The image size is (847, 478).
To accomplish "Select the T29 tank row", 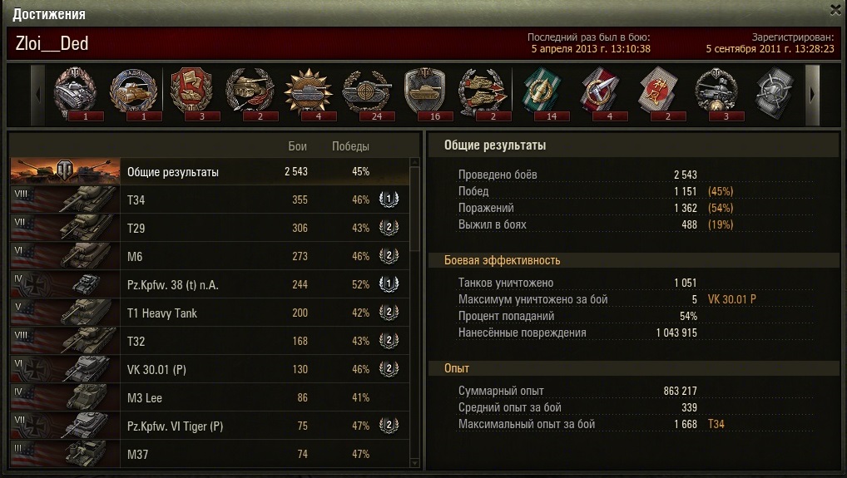I will [x=210, y=228].
